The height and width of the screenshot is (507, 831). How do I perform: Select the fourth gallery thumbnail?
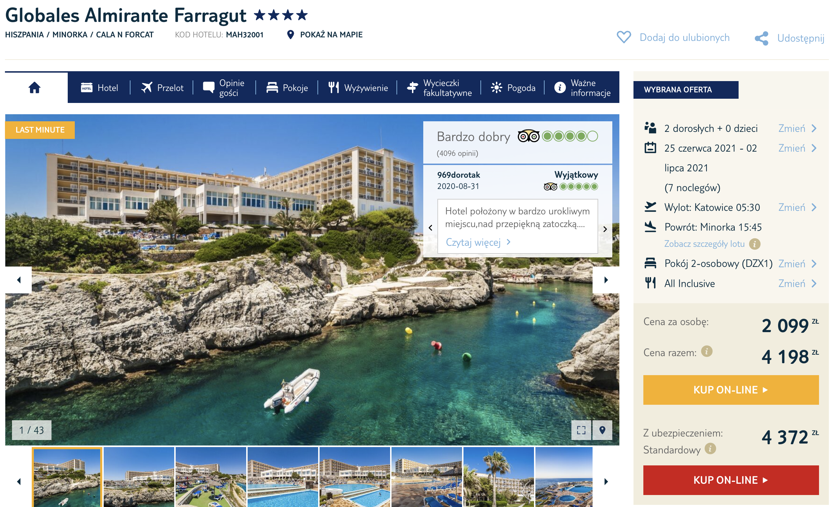(283, 477)
